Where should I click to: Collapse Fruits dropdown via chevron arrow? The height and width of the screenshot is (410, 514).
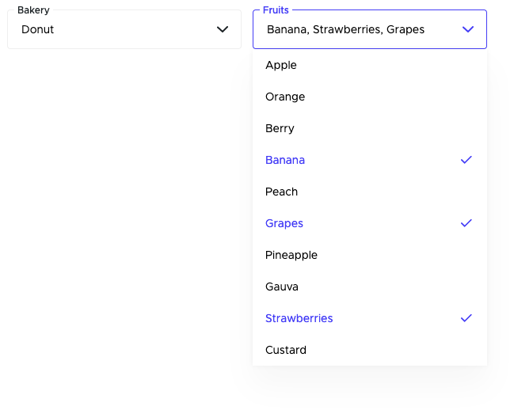pyautogui.click(x=468, y=29)
